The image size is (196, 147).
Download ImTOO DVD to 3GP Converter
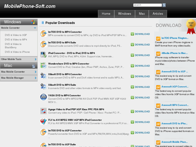pyautogui.click(x=140, y=133)
